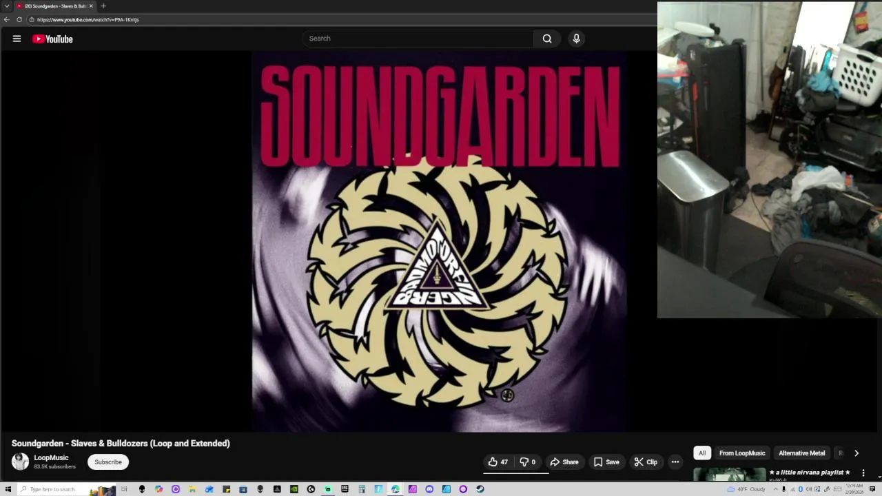Create a Clip of this video
The width and height of the screenshot is (882, 496).
tap(646, 462)
